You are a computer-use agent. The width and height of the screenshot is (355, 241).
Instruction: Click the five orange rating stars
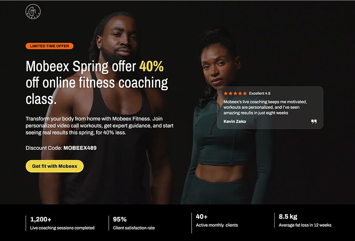[235, 93]
